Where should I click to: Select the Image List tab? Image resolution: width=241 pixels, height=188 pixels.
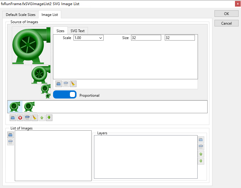coord(50,14)
